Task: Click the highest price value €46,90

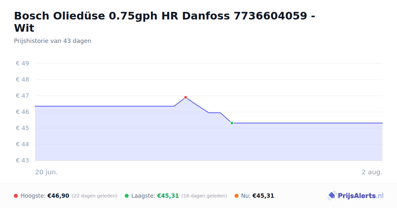Action: [58, 196]
